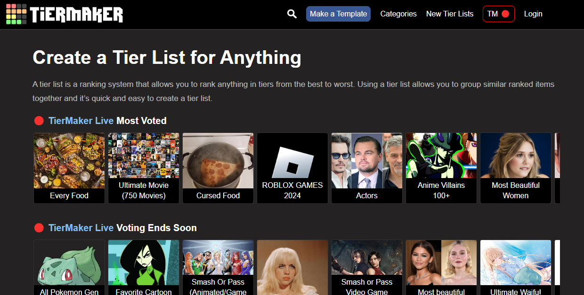
Task: Open the Categories menu
Action: [x=398, y=14]
